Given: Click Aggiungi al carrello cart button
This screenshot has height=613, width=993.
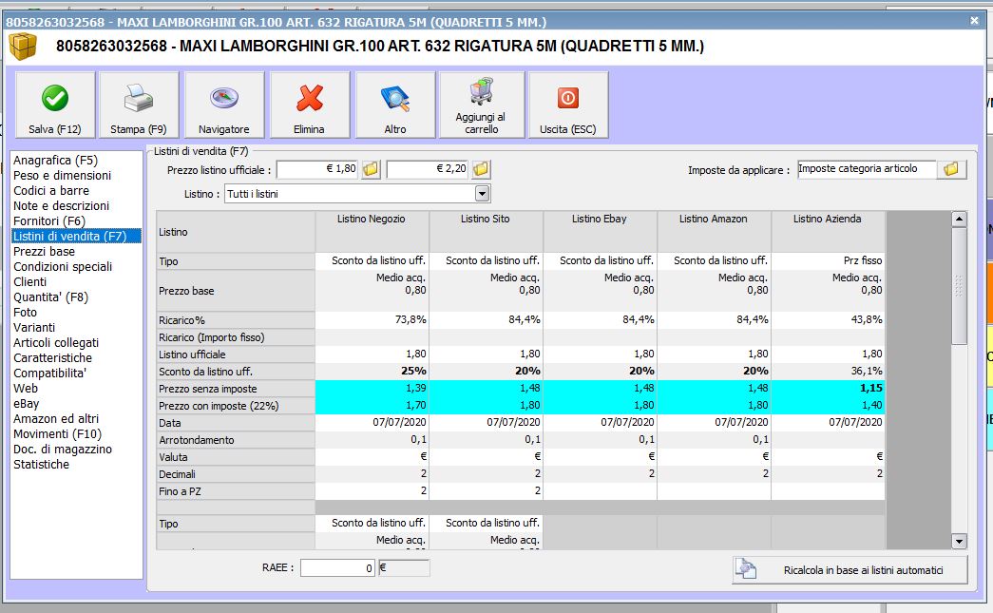Looking at the screenshot, I should coord(482,105).
